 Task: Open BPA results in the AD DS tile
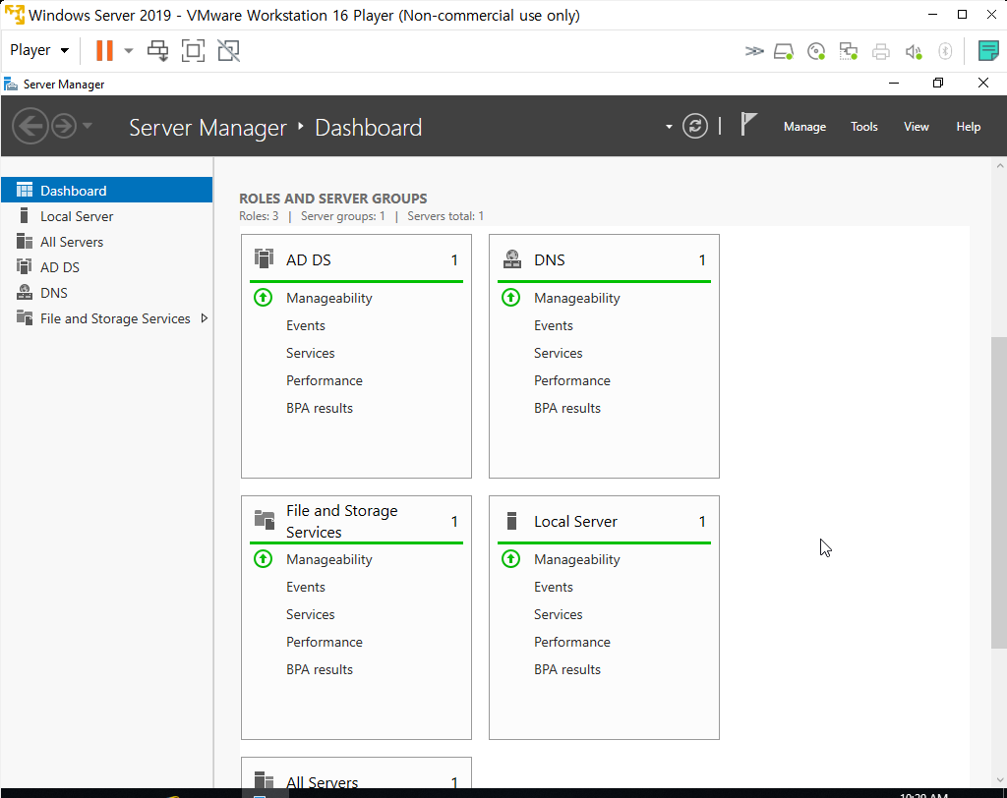click(x=320, y=408)
